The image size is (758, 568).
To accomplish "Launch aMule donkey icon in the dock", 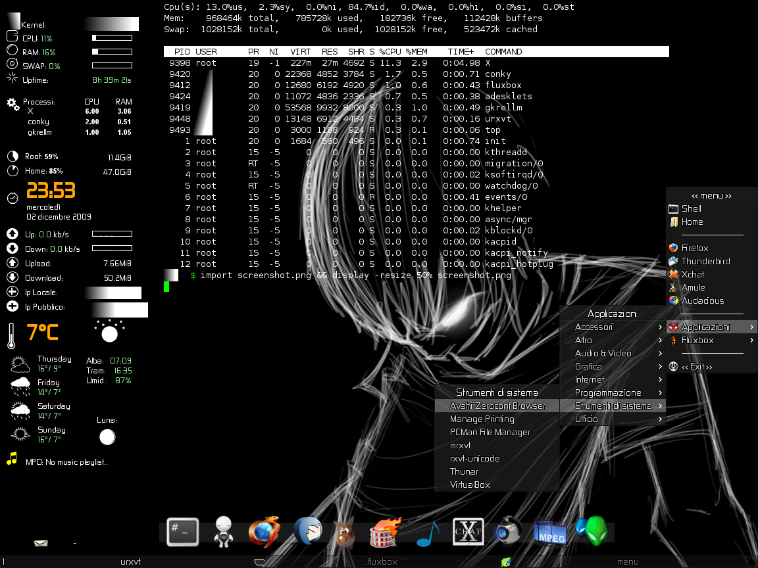I will 345,532.
